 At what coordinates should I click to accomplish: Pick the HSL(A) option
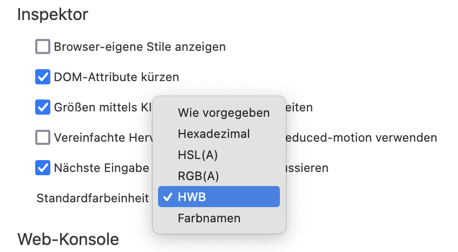(198, 155)
